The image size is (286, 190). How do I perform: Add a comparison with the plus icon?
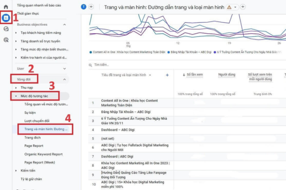coord(91,7)
